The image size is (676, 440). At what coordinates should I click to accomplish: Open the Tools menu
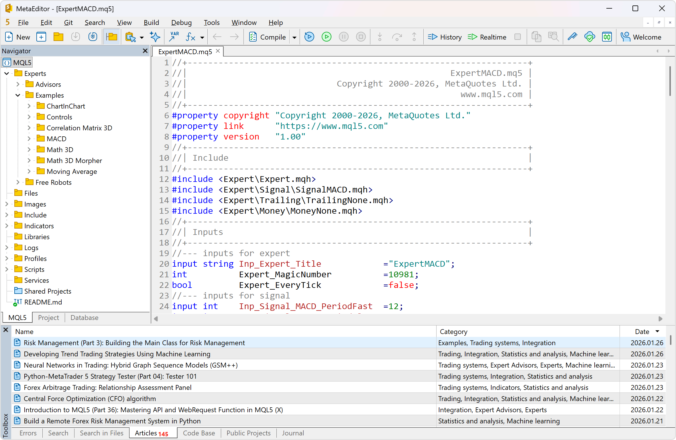tap(211, 22)
